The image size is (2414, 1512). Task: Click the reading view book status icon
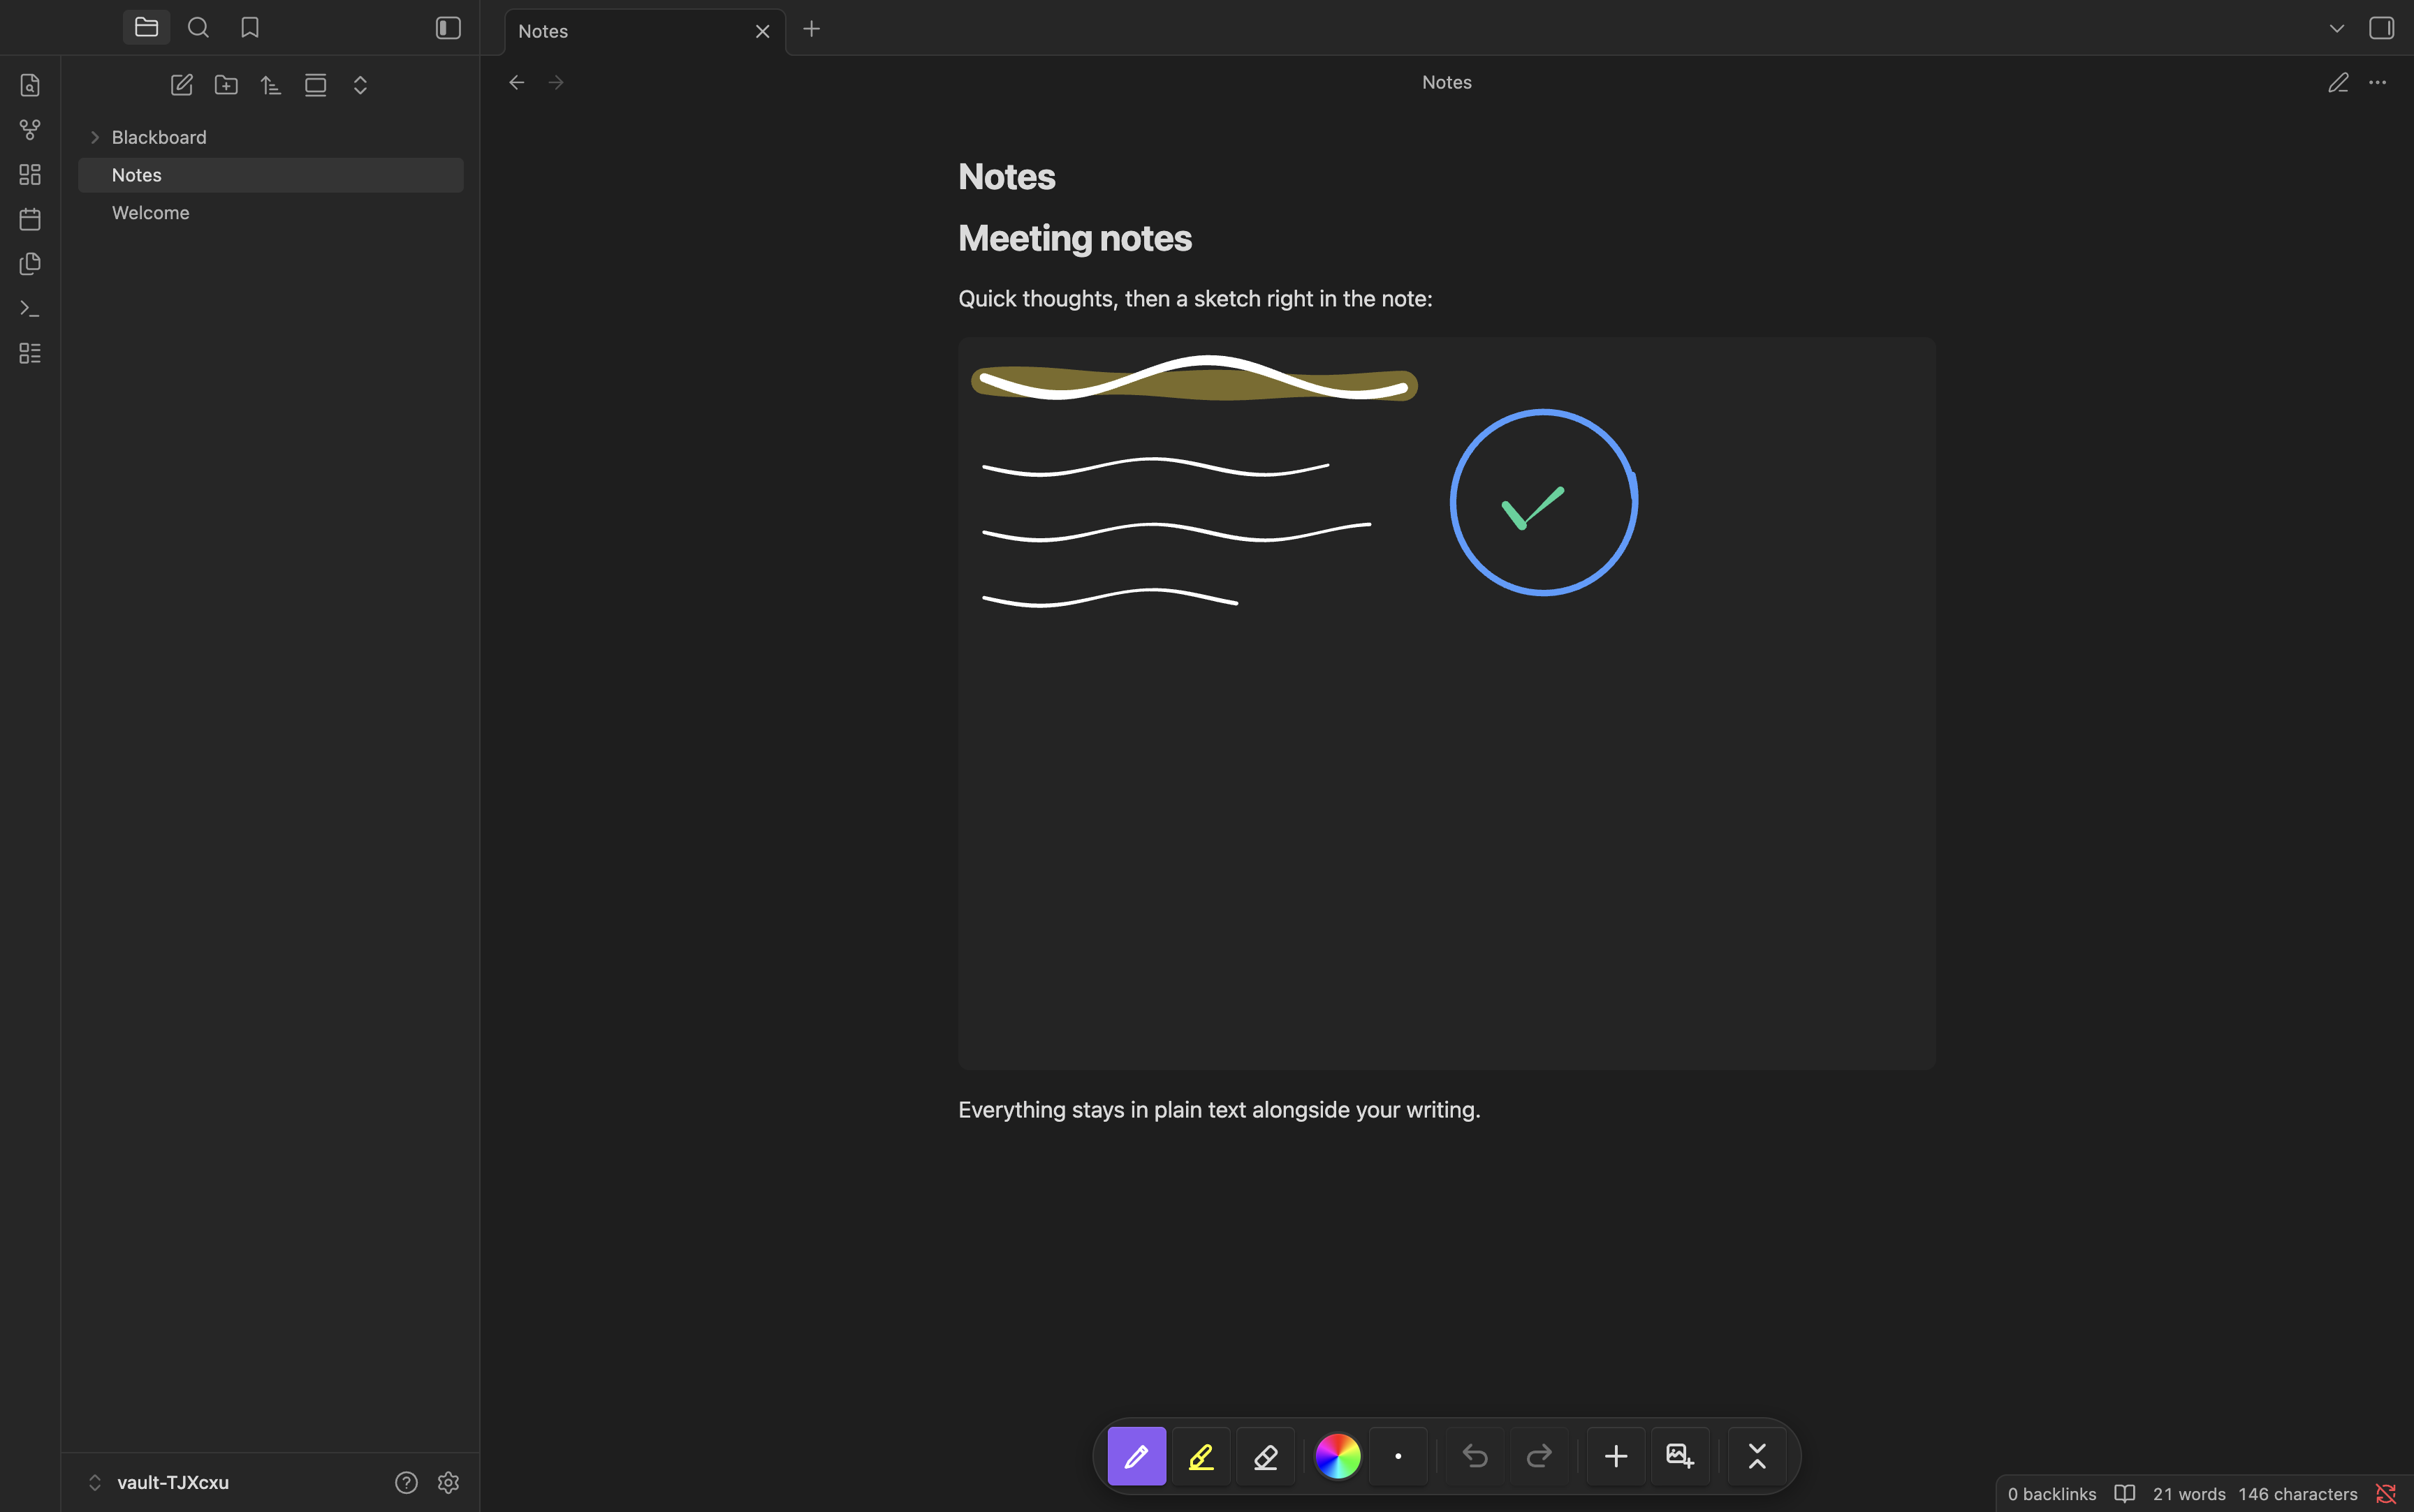[x=2125, y=1494]
